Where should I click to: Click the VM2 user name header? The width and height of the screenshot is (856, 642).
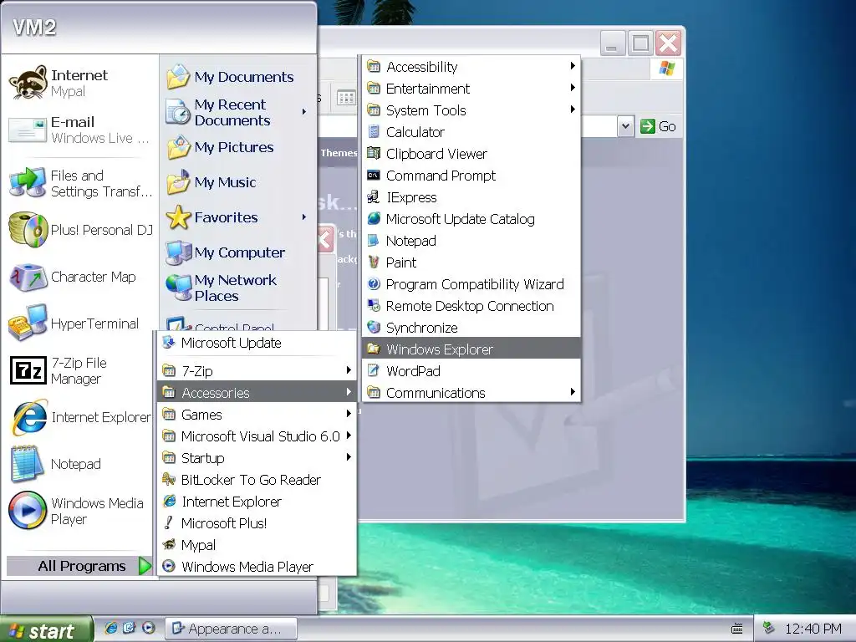pyautogui.click(x=33, y=28)
